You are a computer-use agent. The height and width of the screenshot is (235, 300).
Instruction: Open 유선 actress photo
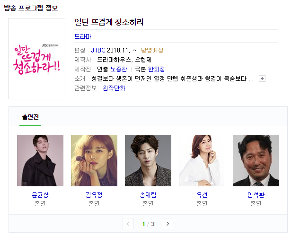202,160
